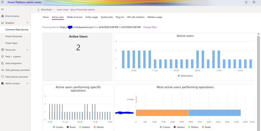
Task: Click the Environments icon in sidebar
Action: click(x=3, y=16)
